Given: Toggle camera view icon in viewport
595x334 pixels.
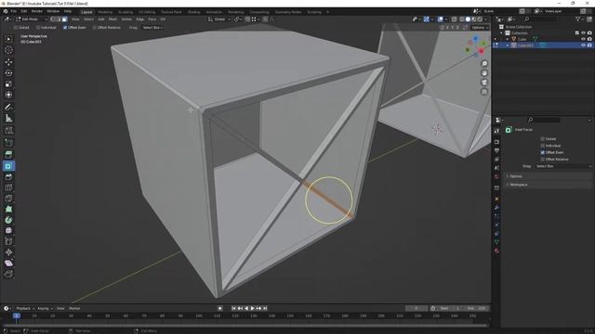Looking at the screenshot, I should click(484, 83).
